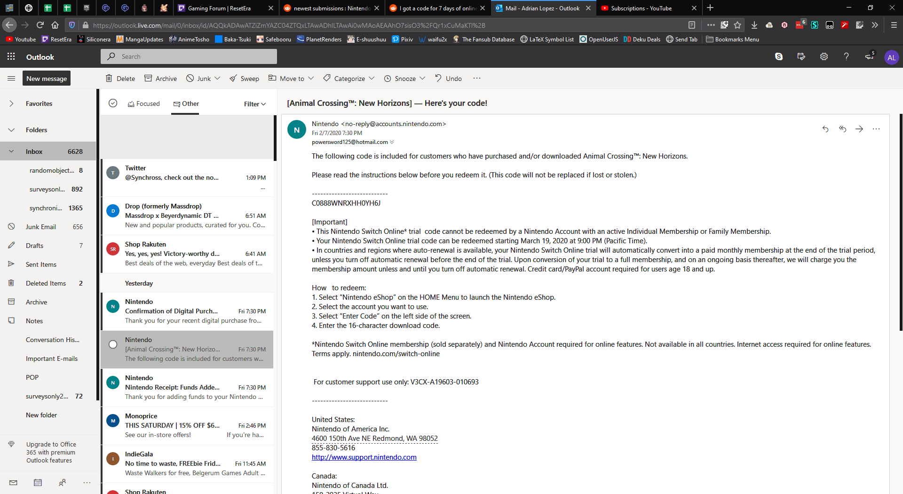Click the Upgrade to Office 365 diamond

point(11,444)
